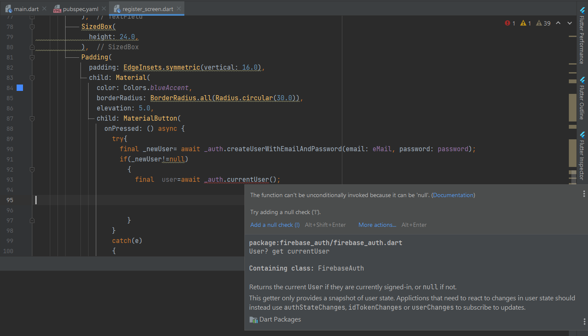Switch to the main.dart tab

tap(26, 9)
